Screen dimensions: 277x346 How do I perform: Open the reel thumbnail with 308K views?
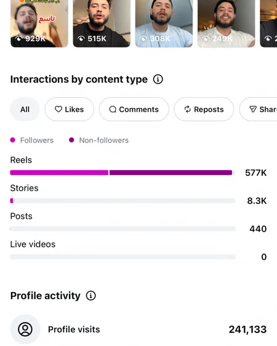[164, 23]
